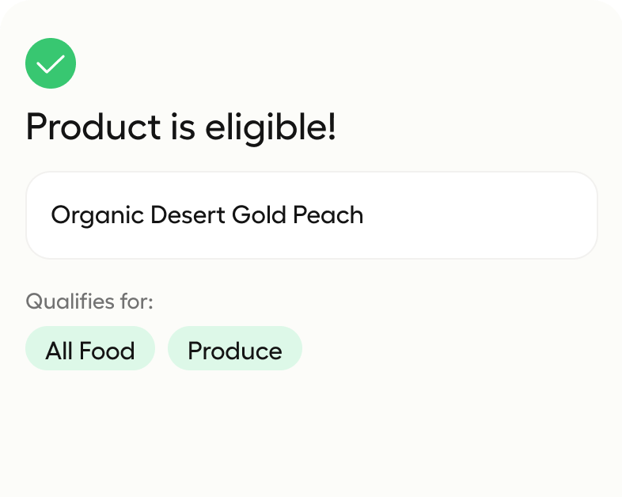Click the Organic Desert Gold Peach field
The width and height of the screenshot is (622, 497).
311,215
